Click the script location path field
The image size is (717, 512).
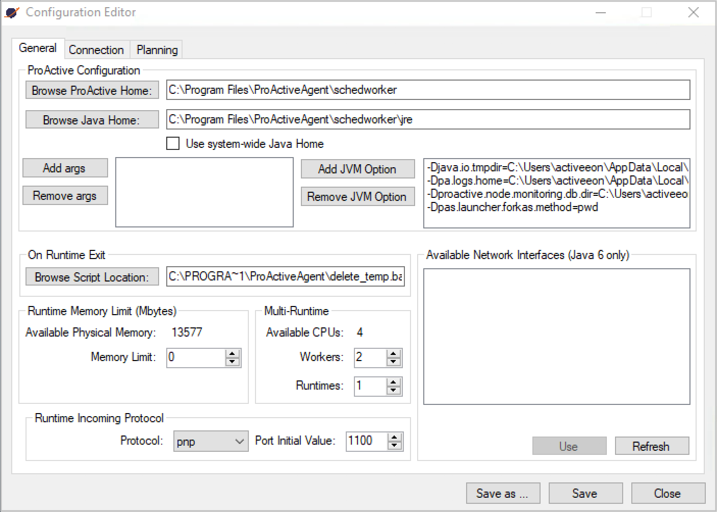coord(286,276)
